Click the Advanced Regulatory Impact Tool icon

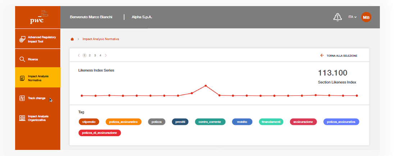coord(22,39)
